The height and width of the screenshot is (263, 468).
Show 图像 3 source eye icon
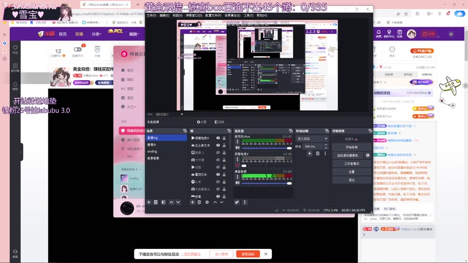pos(218,153)
